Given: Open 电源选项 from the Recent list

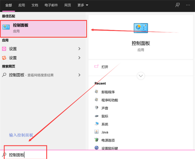Looking at the screenshot, I should [108, 140].
